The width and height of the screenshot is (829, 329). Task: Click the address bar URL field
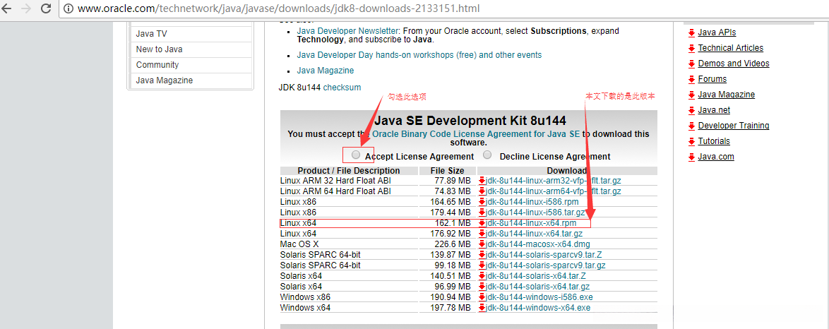[444, 9]
